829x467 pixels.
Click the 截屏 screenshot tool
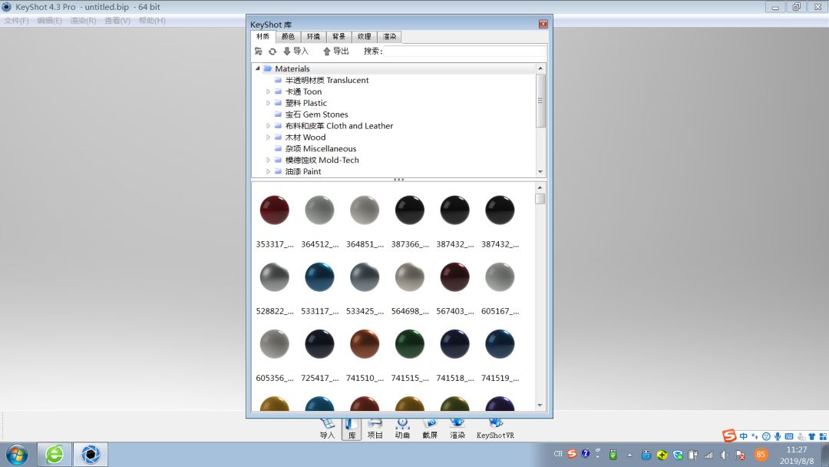(x=430, y=429)
